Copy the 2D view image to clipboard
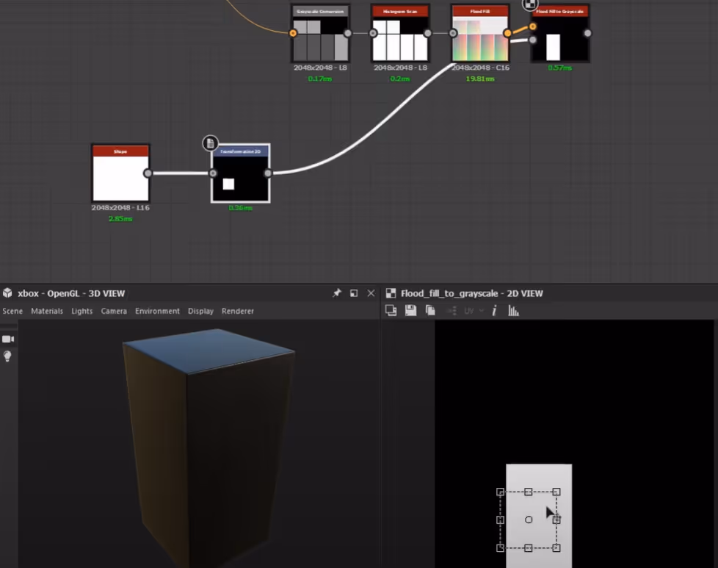The width and height of the screenshot is (718, 568). pos(430,310)
